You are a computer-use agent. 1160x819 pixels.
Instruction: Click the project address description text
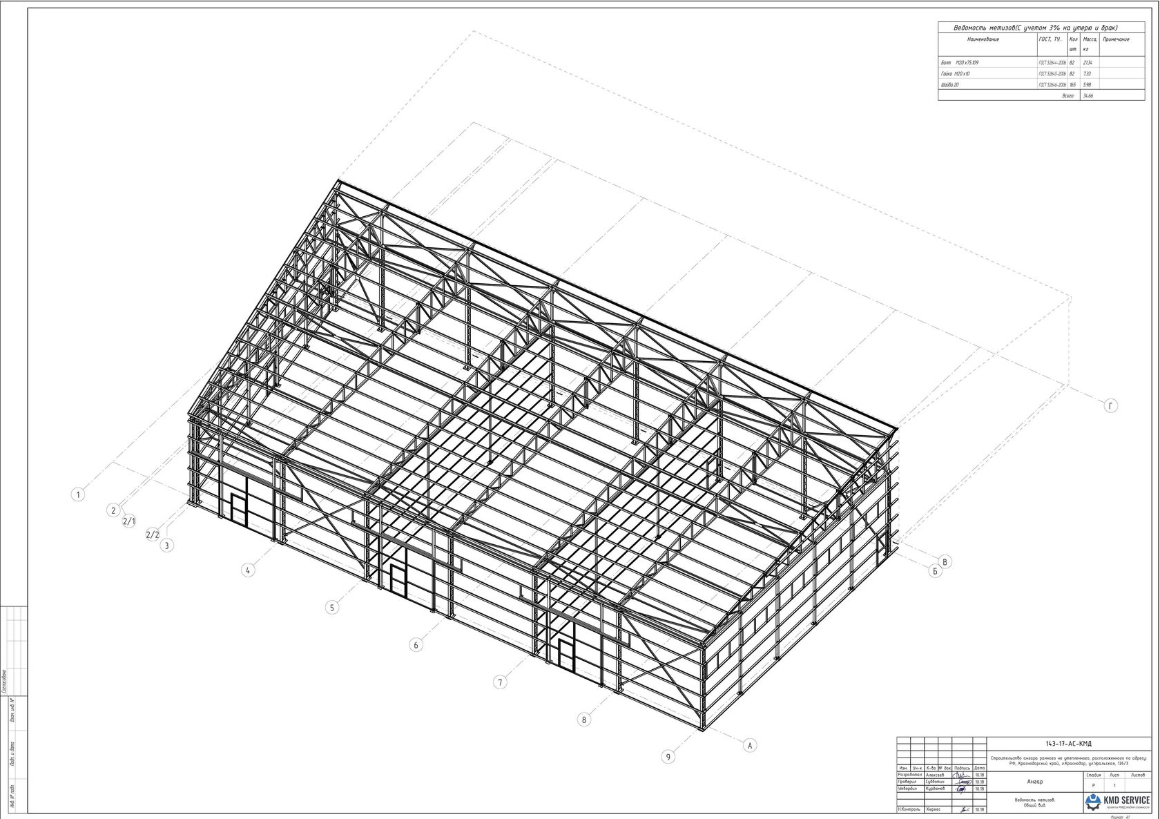[1069, 760]
